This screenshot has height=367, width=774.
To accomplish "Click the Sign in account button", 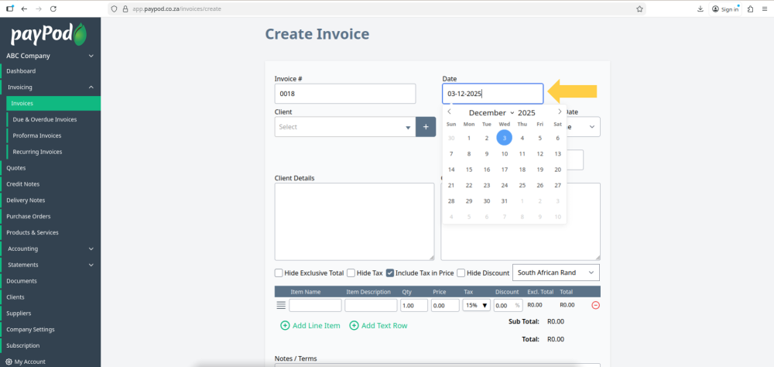I will 726,9.
